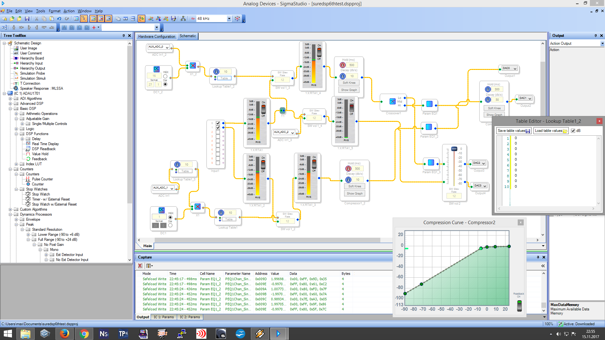Click the Clear capture output icon
Viewport: 605px width, 340px height.
pos(140,266)
